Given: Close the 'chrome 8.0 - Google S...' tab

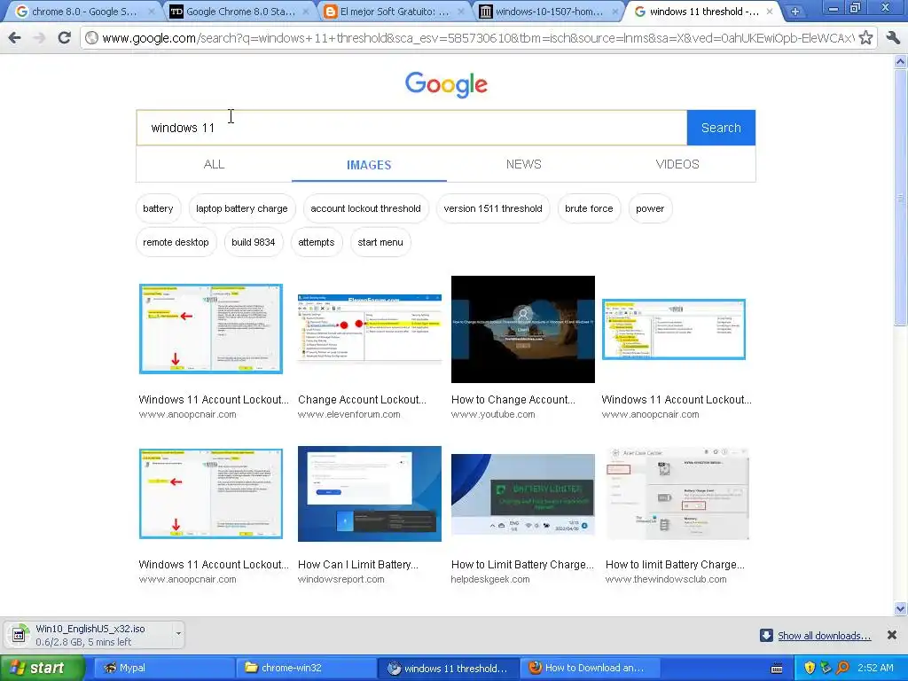Looking at the screenshot, I should point(151,12).
